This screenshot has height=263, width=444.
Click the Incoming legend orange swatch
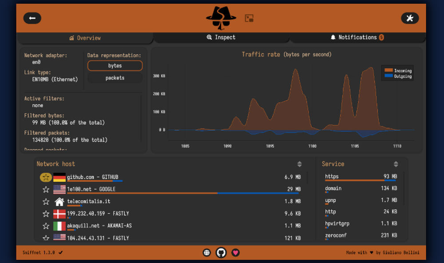pos(388,70)
